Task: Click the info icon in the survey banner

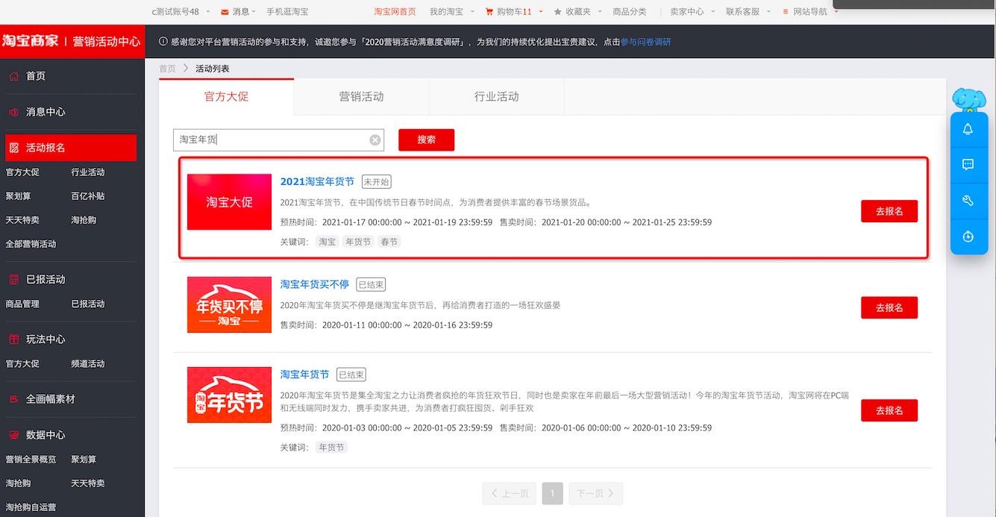Action: pos(163,42)
